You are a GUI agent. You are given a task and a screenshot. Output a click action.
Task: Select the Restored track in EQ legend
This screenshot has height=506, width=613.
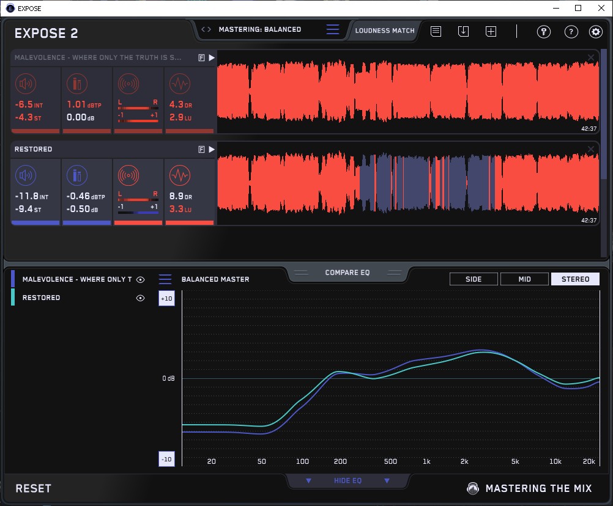[41, 298]
